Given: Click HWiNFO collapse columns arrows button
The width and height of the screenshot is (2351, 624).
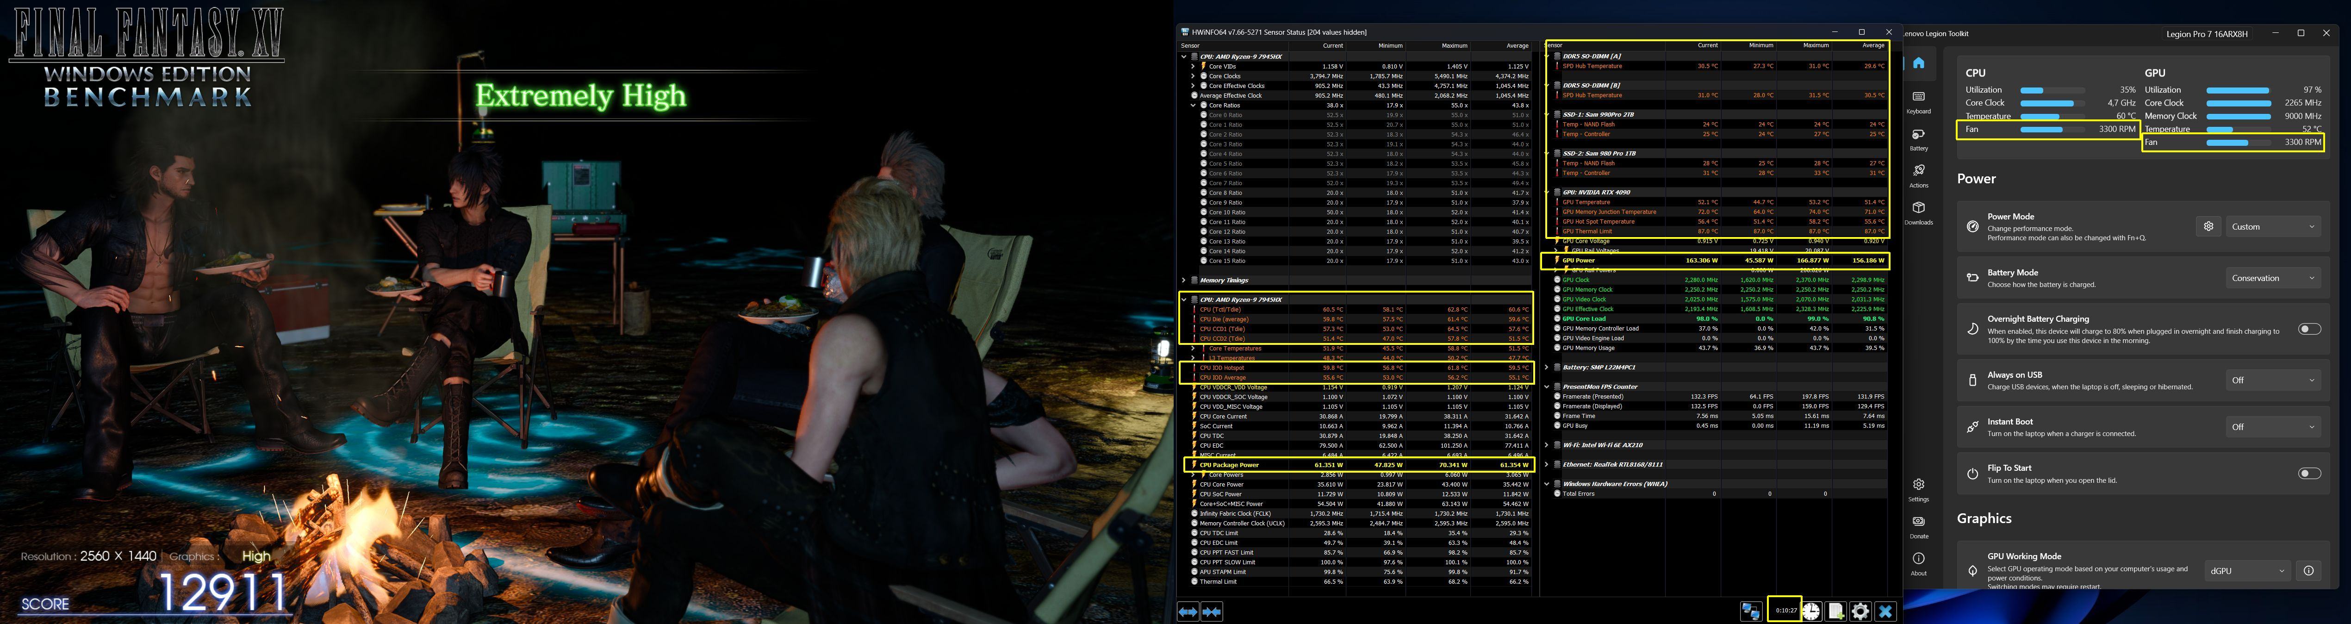Looking at the screenshot, I should [x=1212, y=611].
